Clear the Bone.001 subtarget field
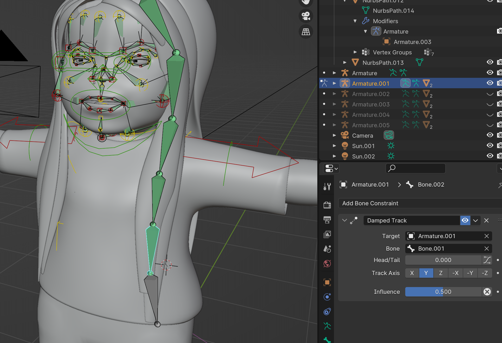Screen dimensions: 502x343 pyautogui.click(x=487, y=249)
